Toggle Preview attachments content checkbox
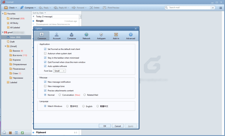The width and height of the screenshot is (225, 136). click(45, 90)
